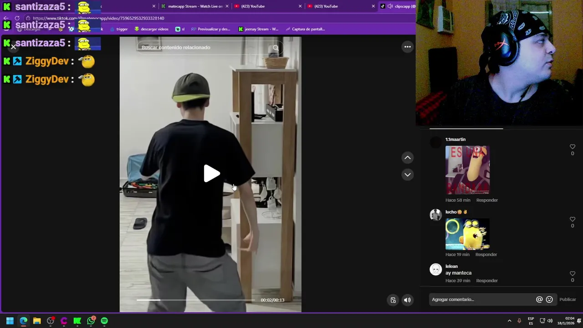
Task: Click the magnifier search icon in video
Action: tap(276, 47)
